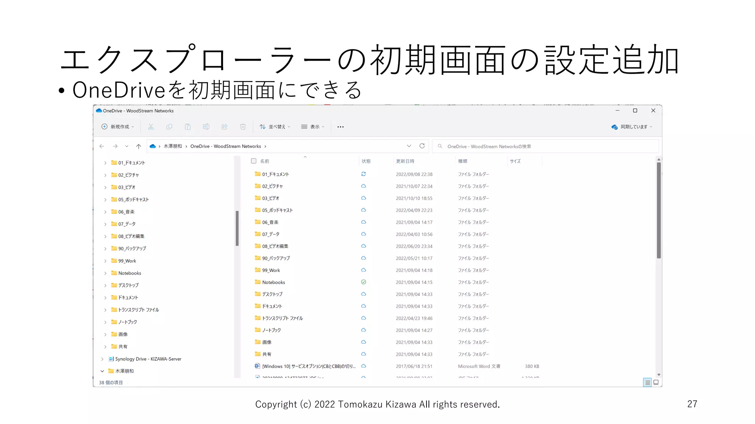
Task: Switch to large icons view in status bar
Action: coord(656,382)
